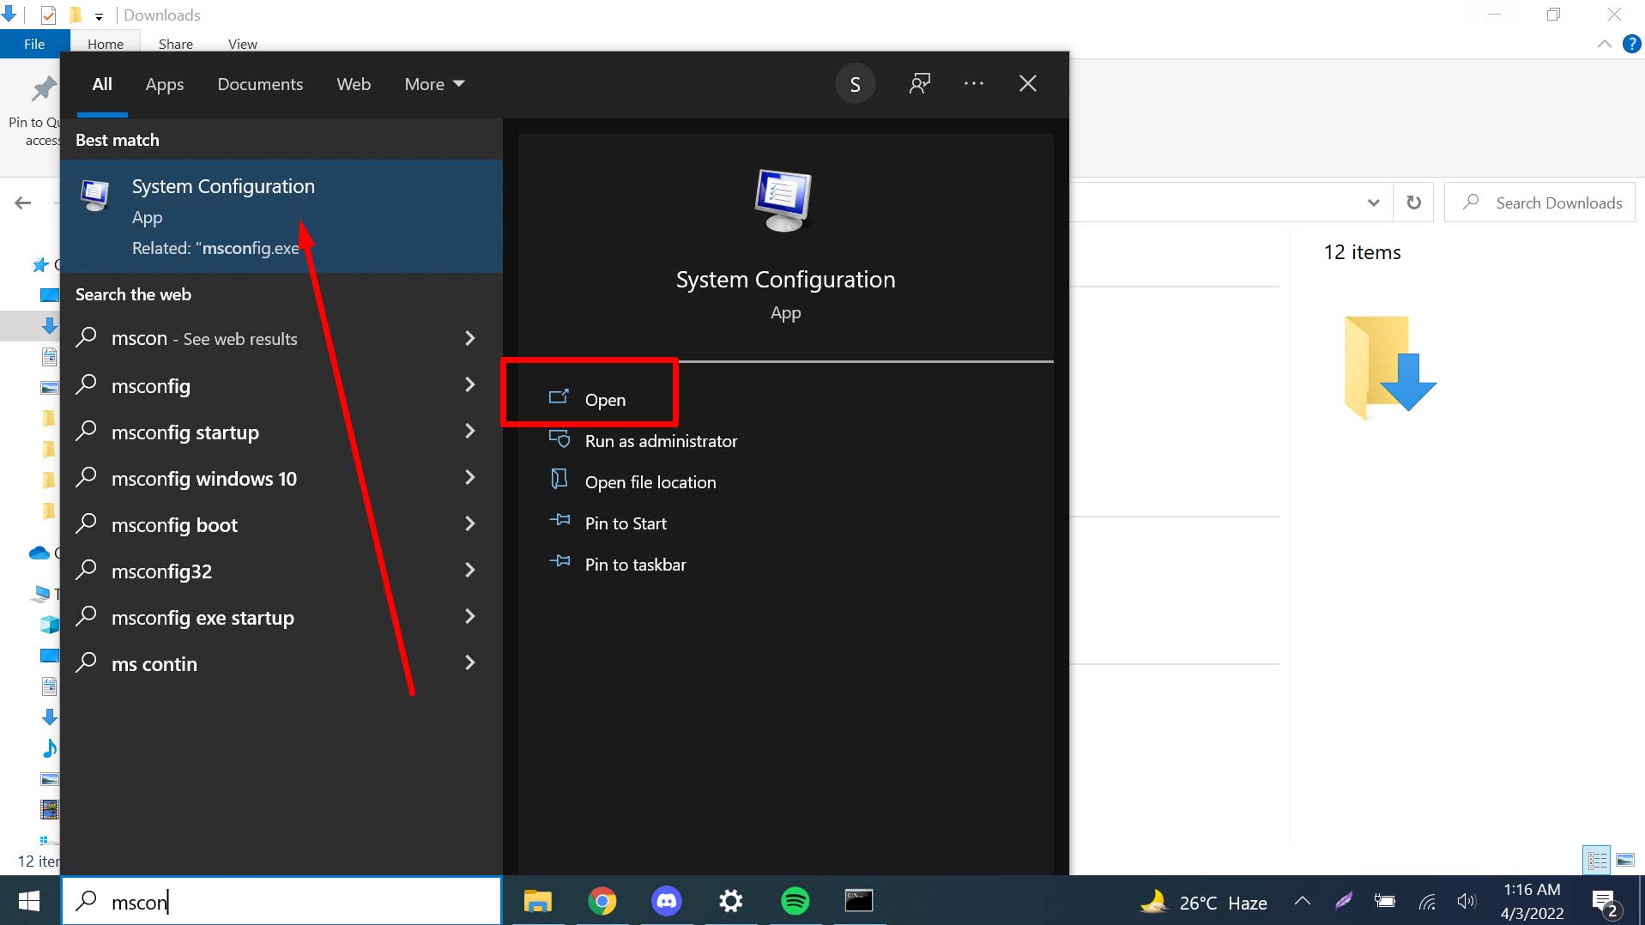The height and width of the screenshot is (925, 1645).
Task: Click the user account icon in the search header
Action: coord(855,83)
